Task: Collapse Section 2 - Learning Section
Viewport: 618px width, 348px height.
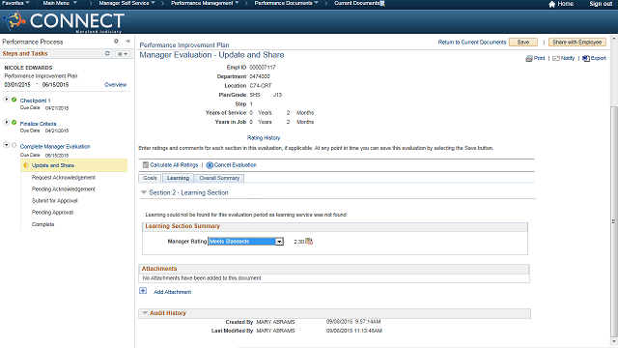Action: click(x=144, y=192)
